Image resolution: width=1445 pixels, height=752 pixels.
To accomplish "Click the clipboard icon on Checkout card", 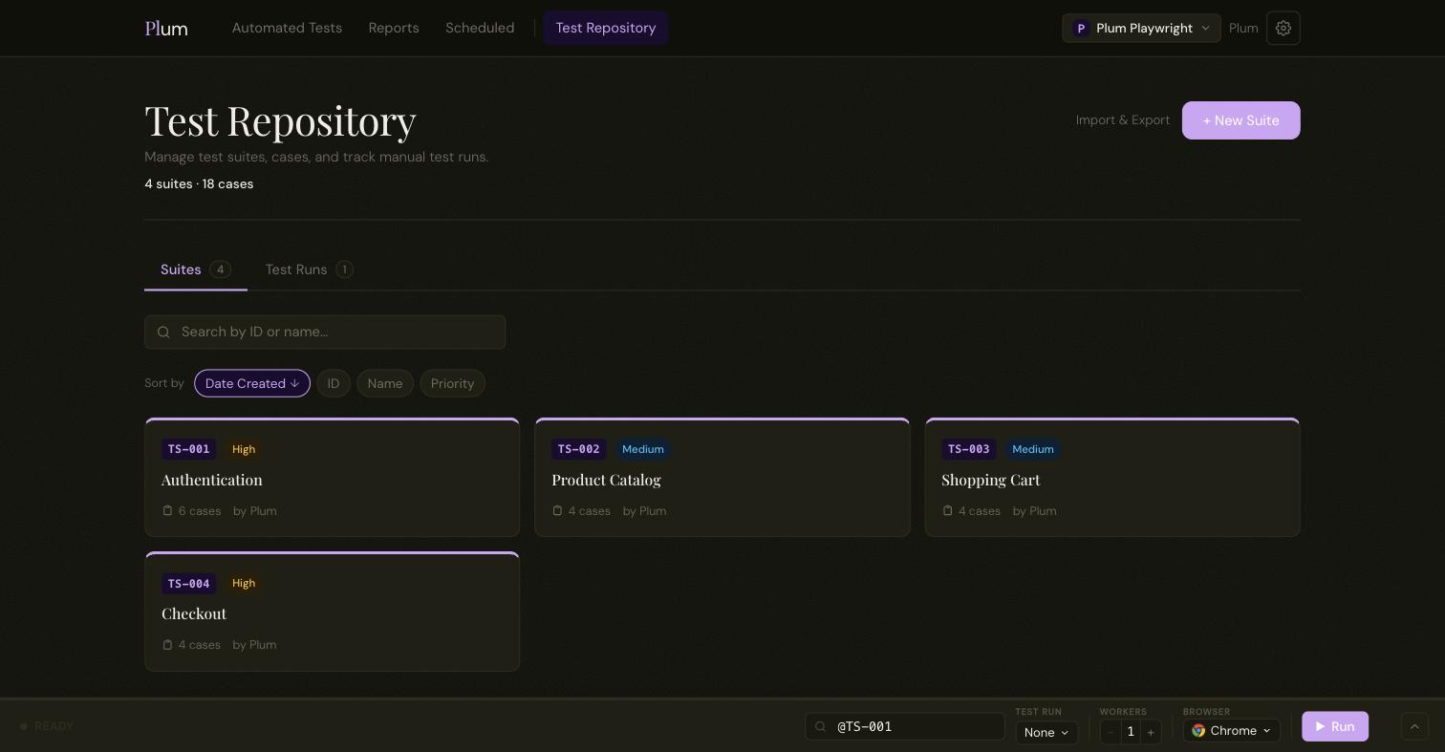I will (168, 644).
